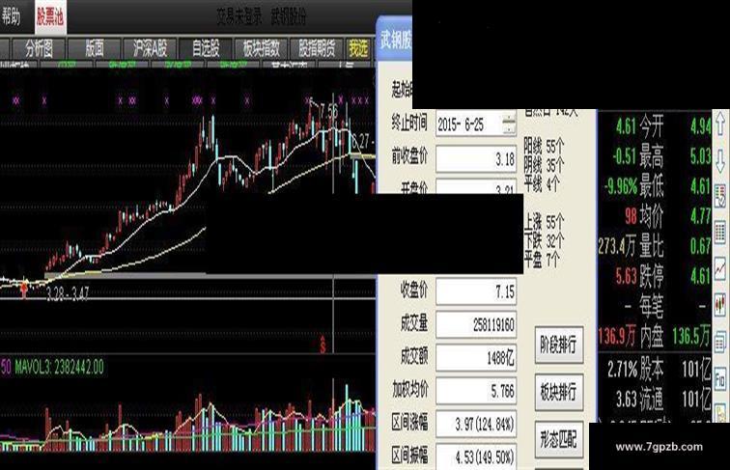The width and height of the screenshot is (730, 470).
Task: Open the 板块指数 tab
Action: tap(261, 48)
